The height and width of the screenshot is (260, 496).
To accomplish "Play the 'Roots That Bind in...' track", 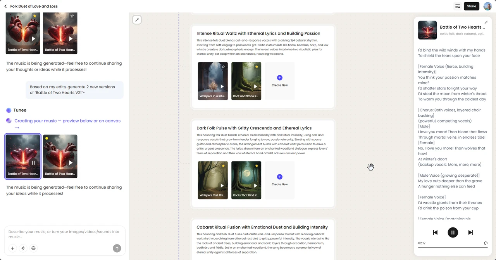I will pyautogui.click(x=255, y=186).
